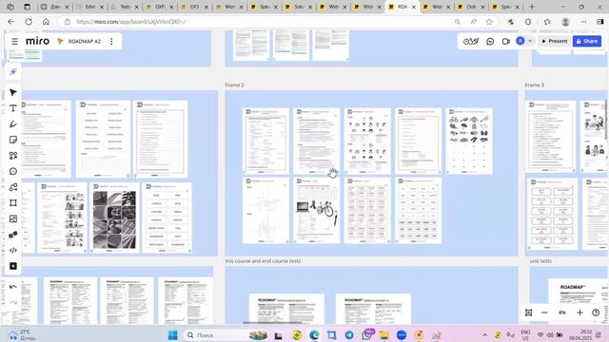
Task: Click the Present button
Action: point(554,41)
